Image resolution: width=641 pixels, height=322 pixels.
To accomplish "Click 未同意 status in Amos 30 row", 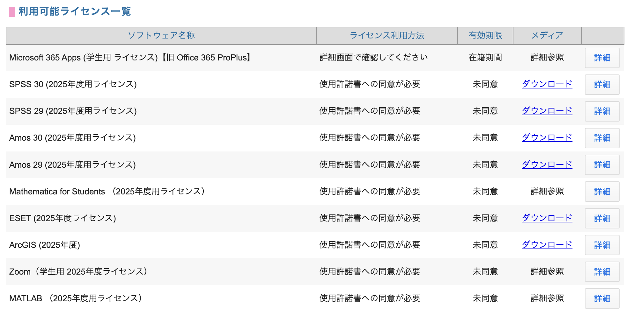I will [x=485, y=138].
